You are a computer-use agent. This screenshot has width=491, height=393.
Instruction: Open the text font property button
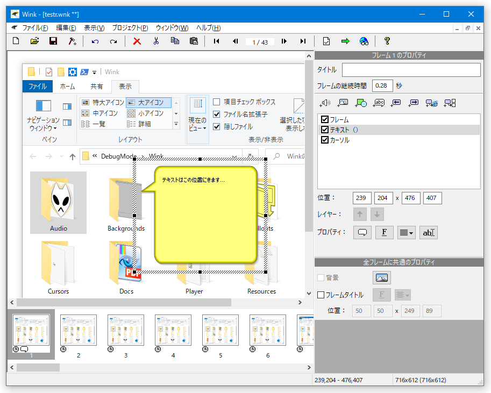pyautogui.click(x=384, y=232)
